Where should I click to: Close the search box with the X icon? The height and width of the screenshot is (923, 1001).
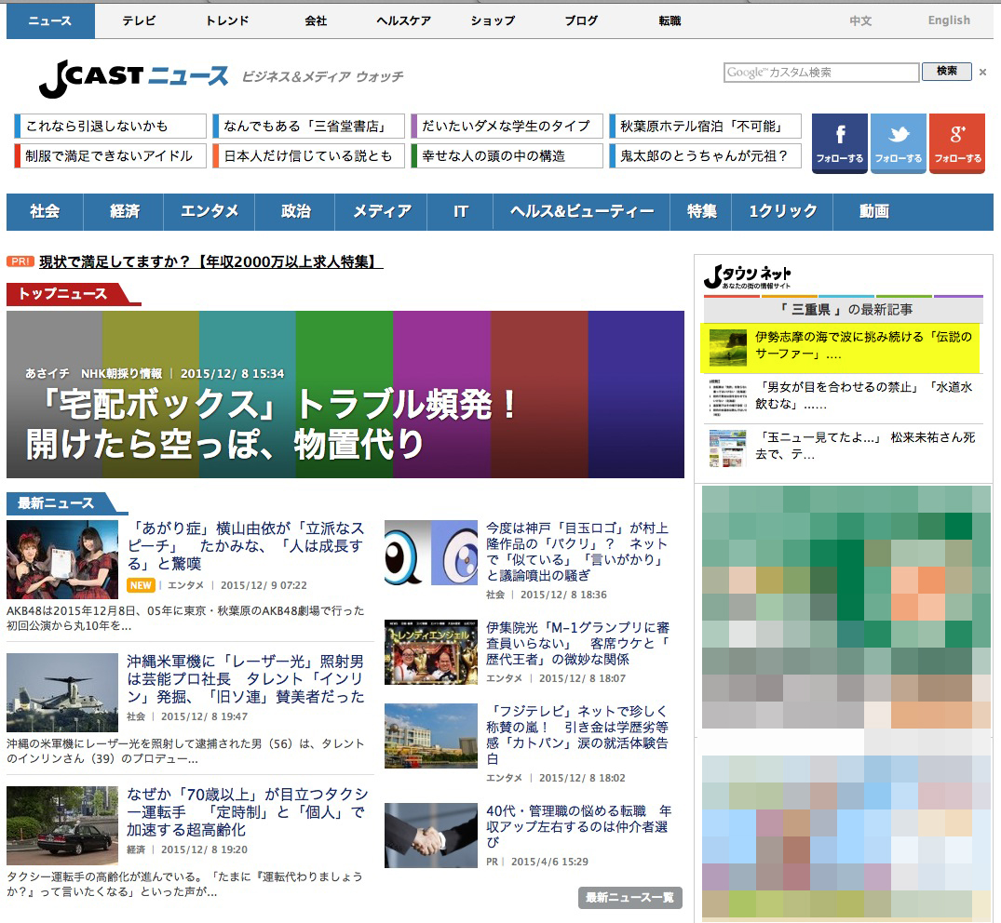click(x=982, y=72)
